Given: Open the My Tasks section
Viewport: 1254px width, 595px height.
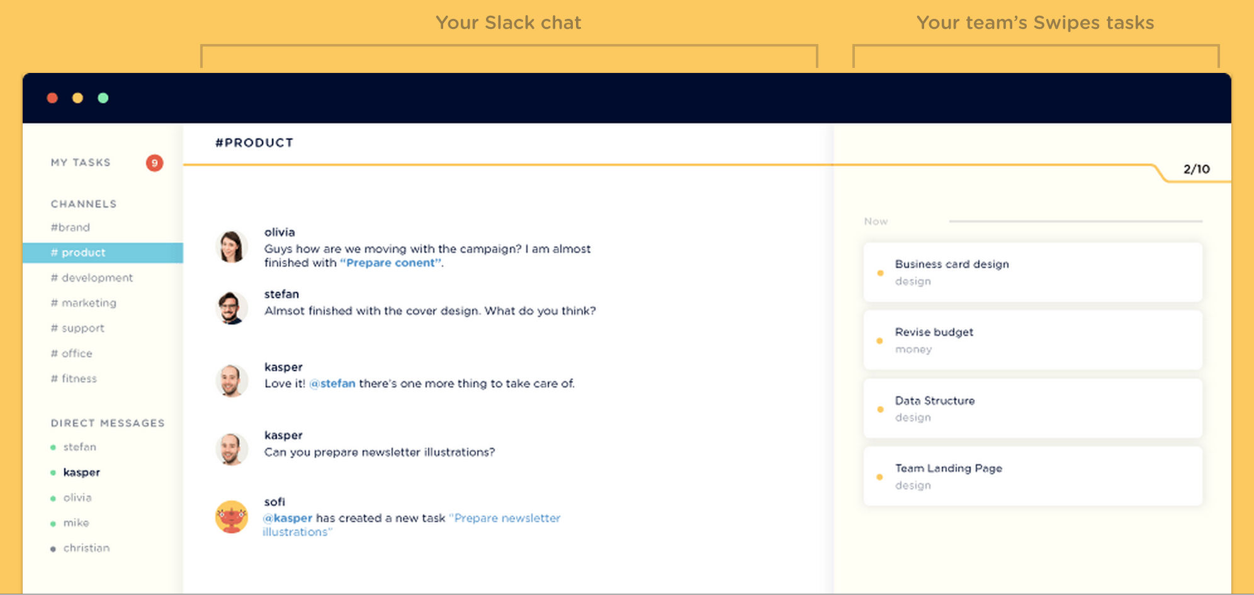Looking at the screenshot, I should (81, 162).
